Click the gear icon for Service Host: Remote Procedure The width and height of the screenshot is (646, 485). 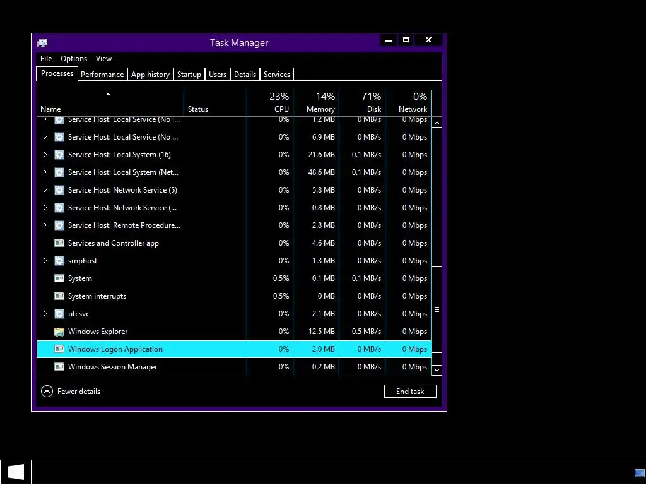point(59,225)
